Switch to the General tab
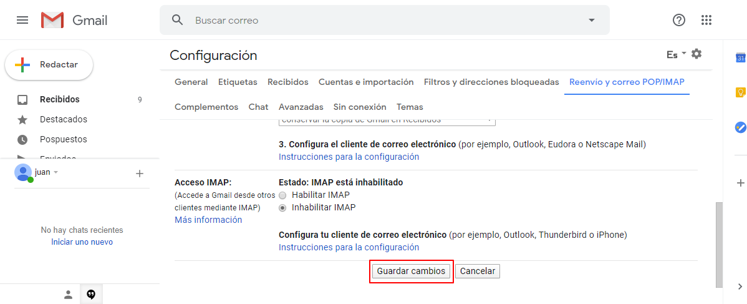Viewport: 747px width, 304px height. tap(191, 82)
